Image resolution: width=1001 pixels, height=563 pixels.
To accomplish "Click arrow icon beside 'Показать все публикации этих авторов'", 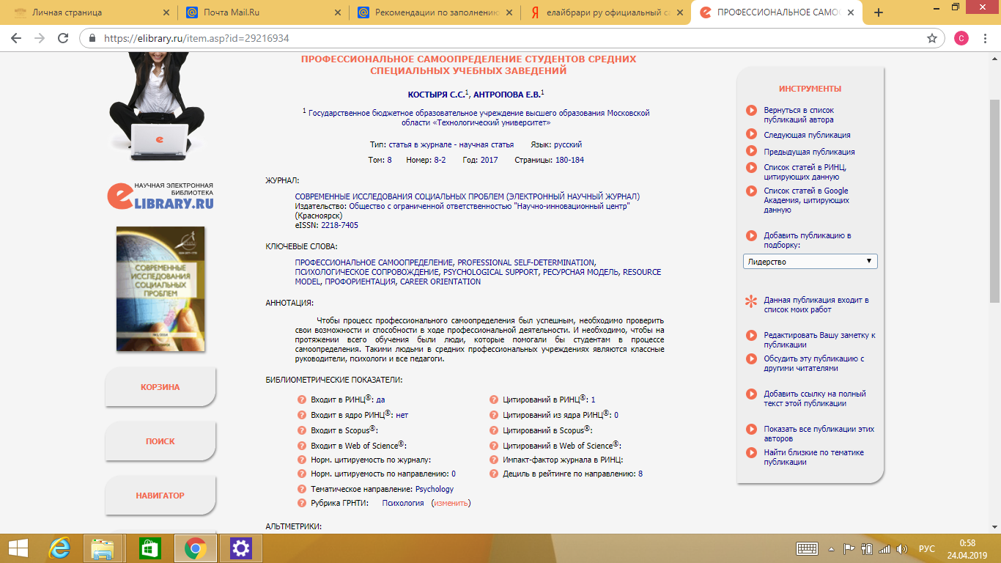I will point(751,429).
